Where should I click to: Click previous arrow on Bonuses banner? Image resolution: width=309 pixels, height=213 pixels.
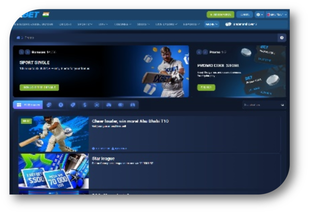coord(22,52)
